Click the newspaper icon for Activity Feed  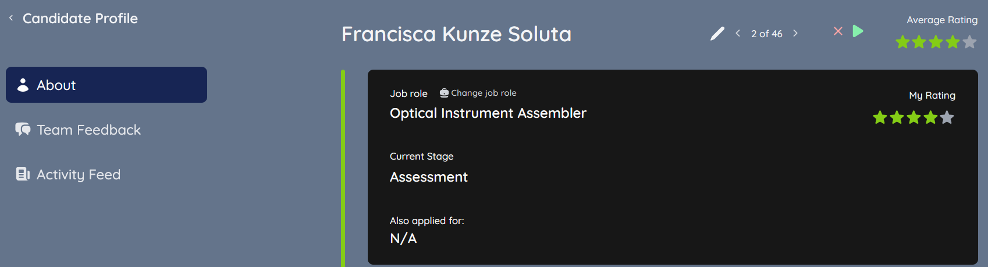point(23,174)
